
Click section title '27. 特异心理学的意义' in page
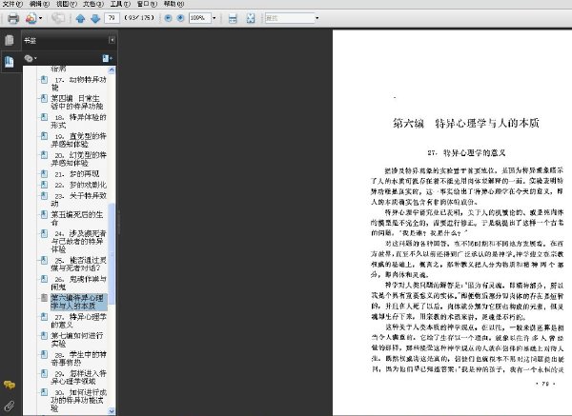[466, 153]
